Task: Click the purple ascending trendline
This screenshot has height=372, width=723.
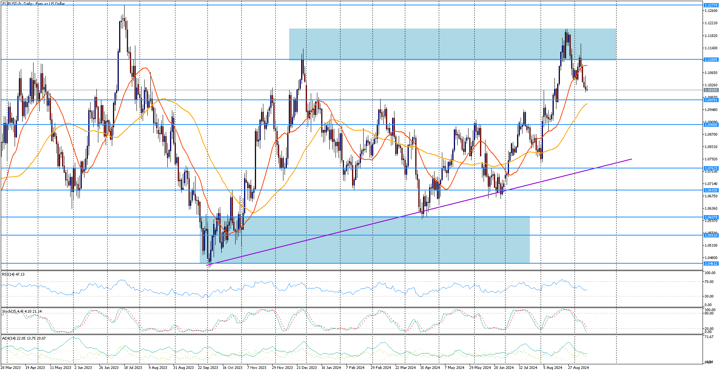Action: click(420, 211)
